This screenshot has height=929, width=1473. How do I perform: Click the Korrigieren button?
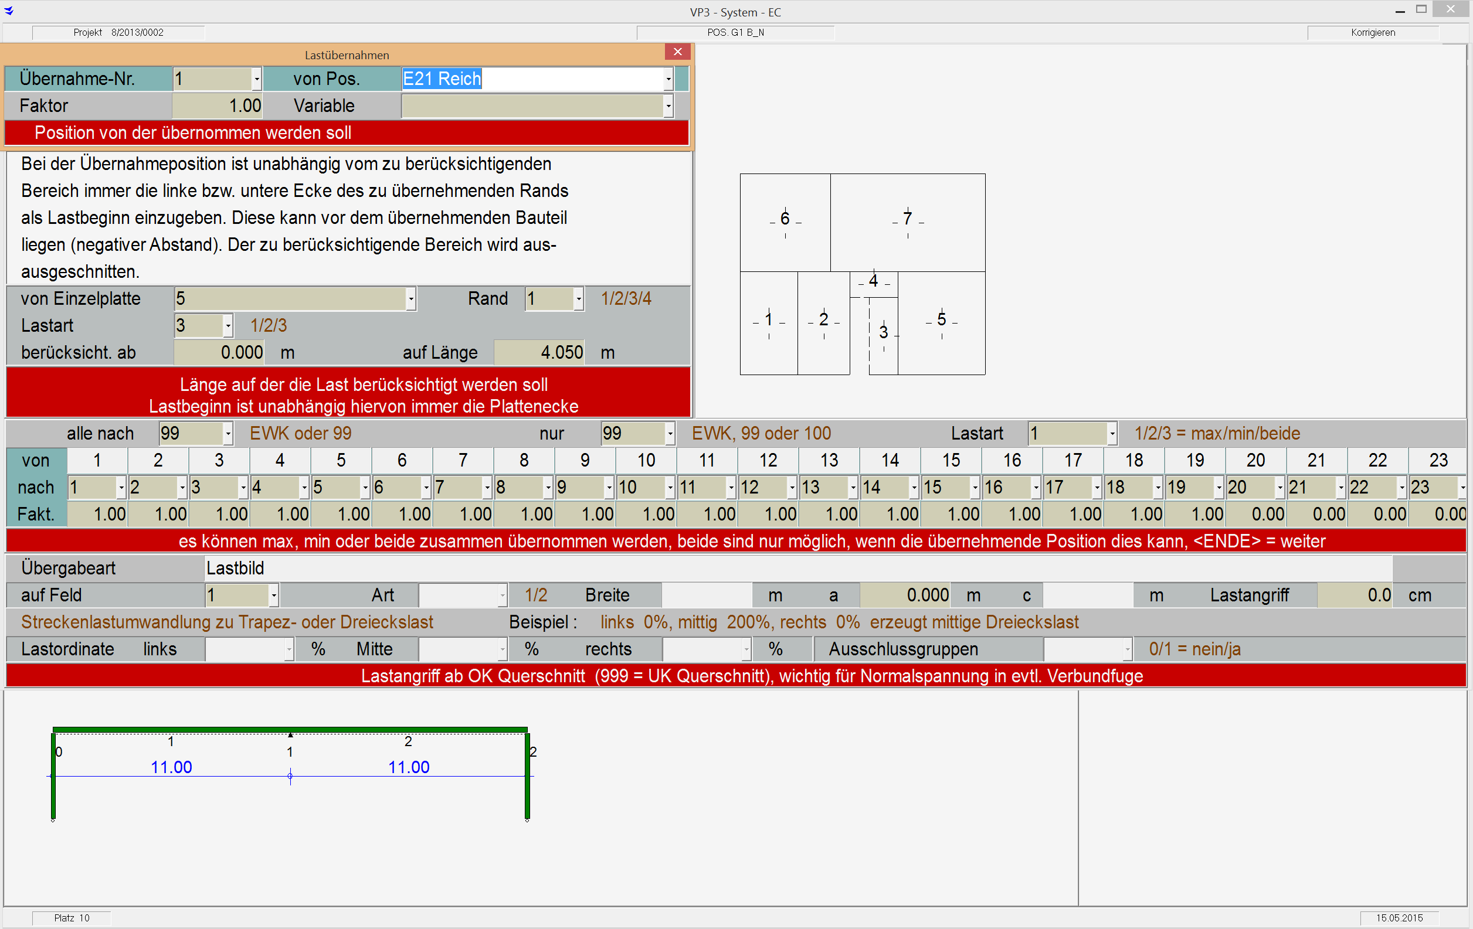point(1373,32)
